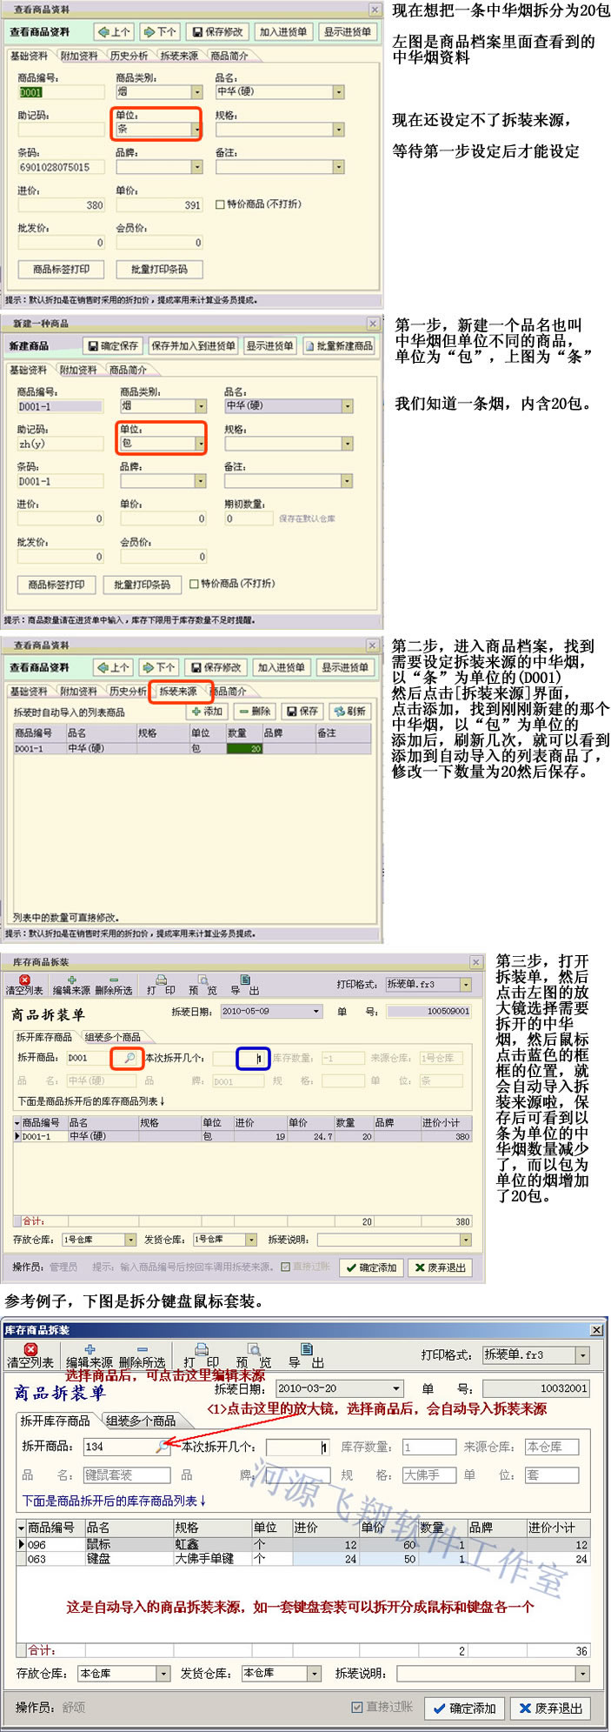
Task: Click 批量新建商品 button in 新建商品 toolbar
Action: [339, 346]
